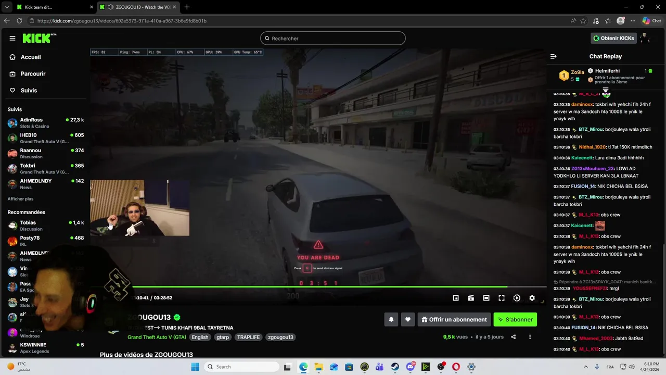The height and width of the screenshot is (375, 666).
Task: Open File Explorer from the taskbar
Action: pyautogui.click(x=318, y=367)
